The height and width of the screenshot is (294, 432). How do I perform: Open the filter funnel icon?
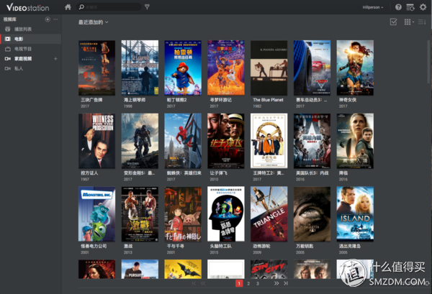(147, 7)
